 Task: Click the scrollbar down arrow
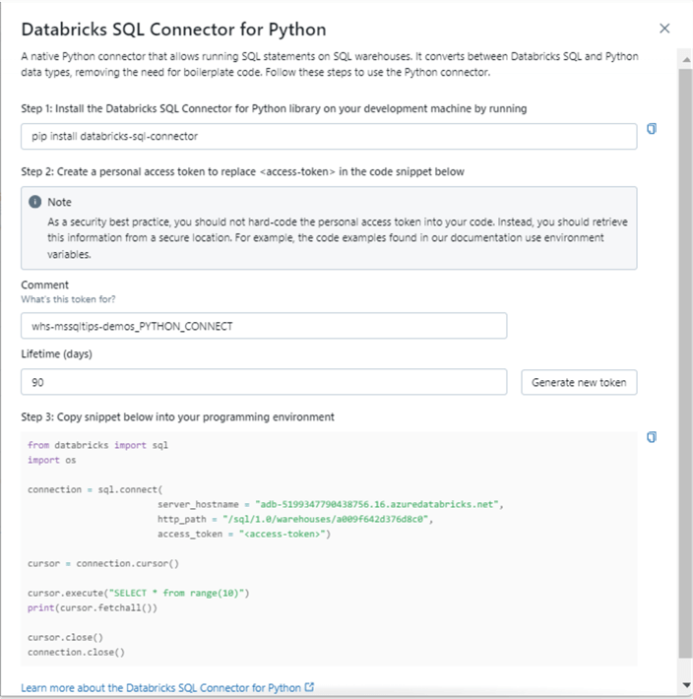(x=685, y=684)
